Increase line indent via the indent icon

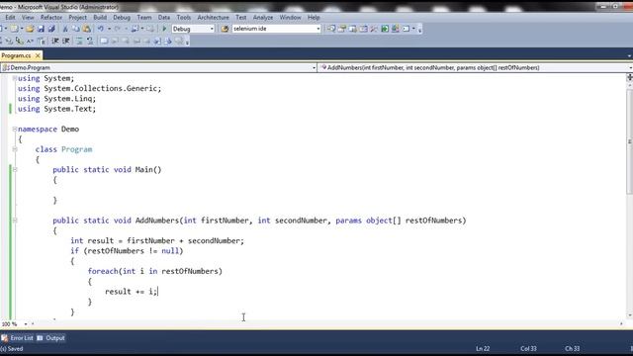point(66,41)
